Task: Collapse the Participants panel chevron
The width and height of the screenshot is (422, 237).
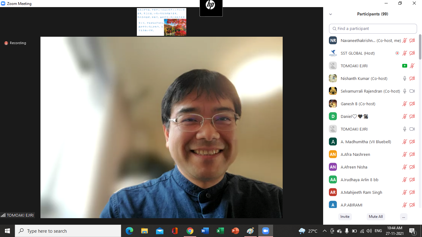Action: point(331,14)
